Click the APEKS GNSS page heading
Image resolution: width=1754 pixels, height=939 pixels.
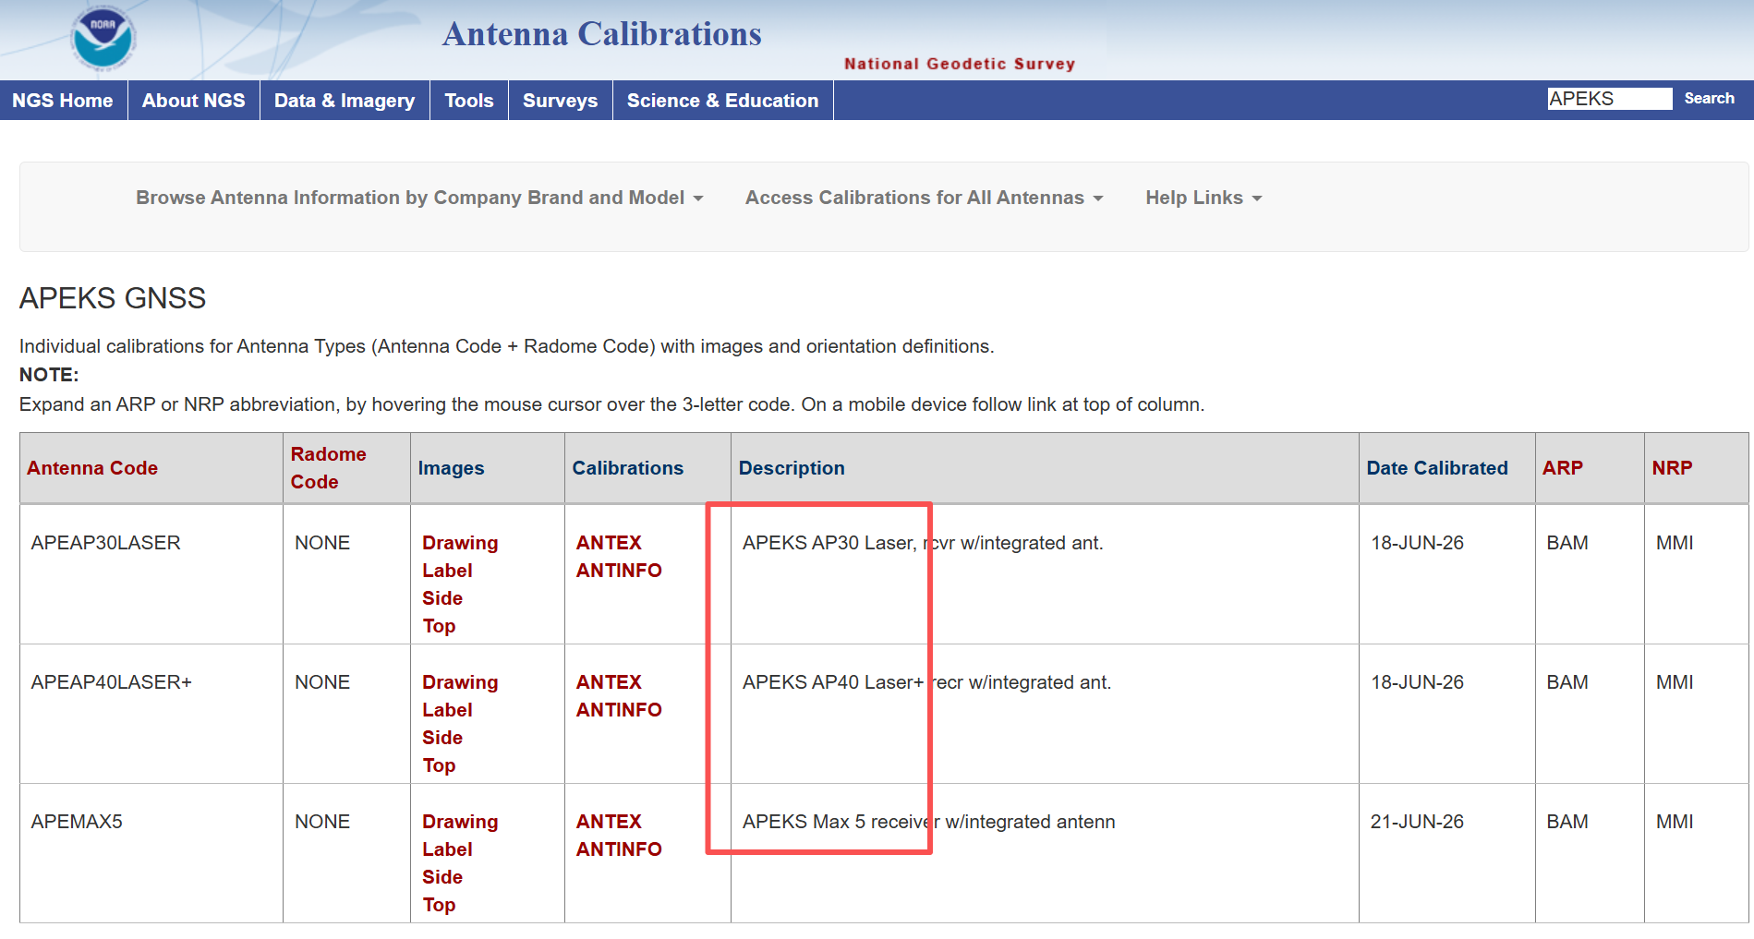tap(113, 298)
